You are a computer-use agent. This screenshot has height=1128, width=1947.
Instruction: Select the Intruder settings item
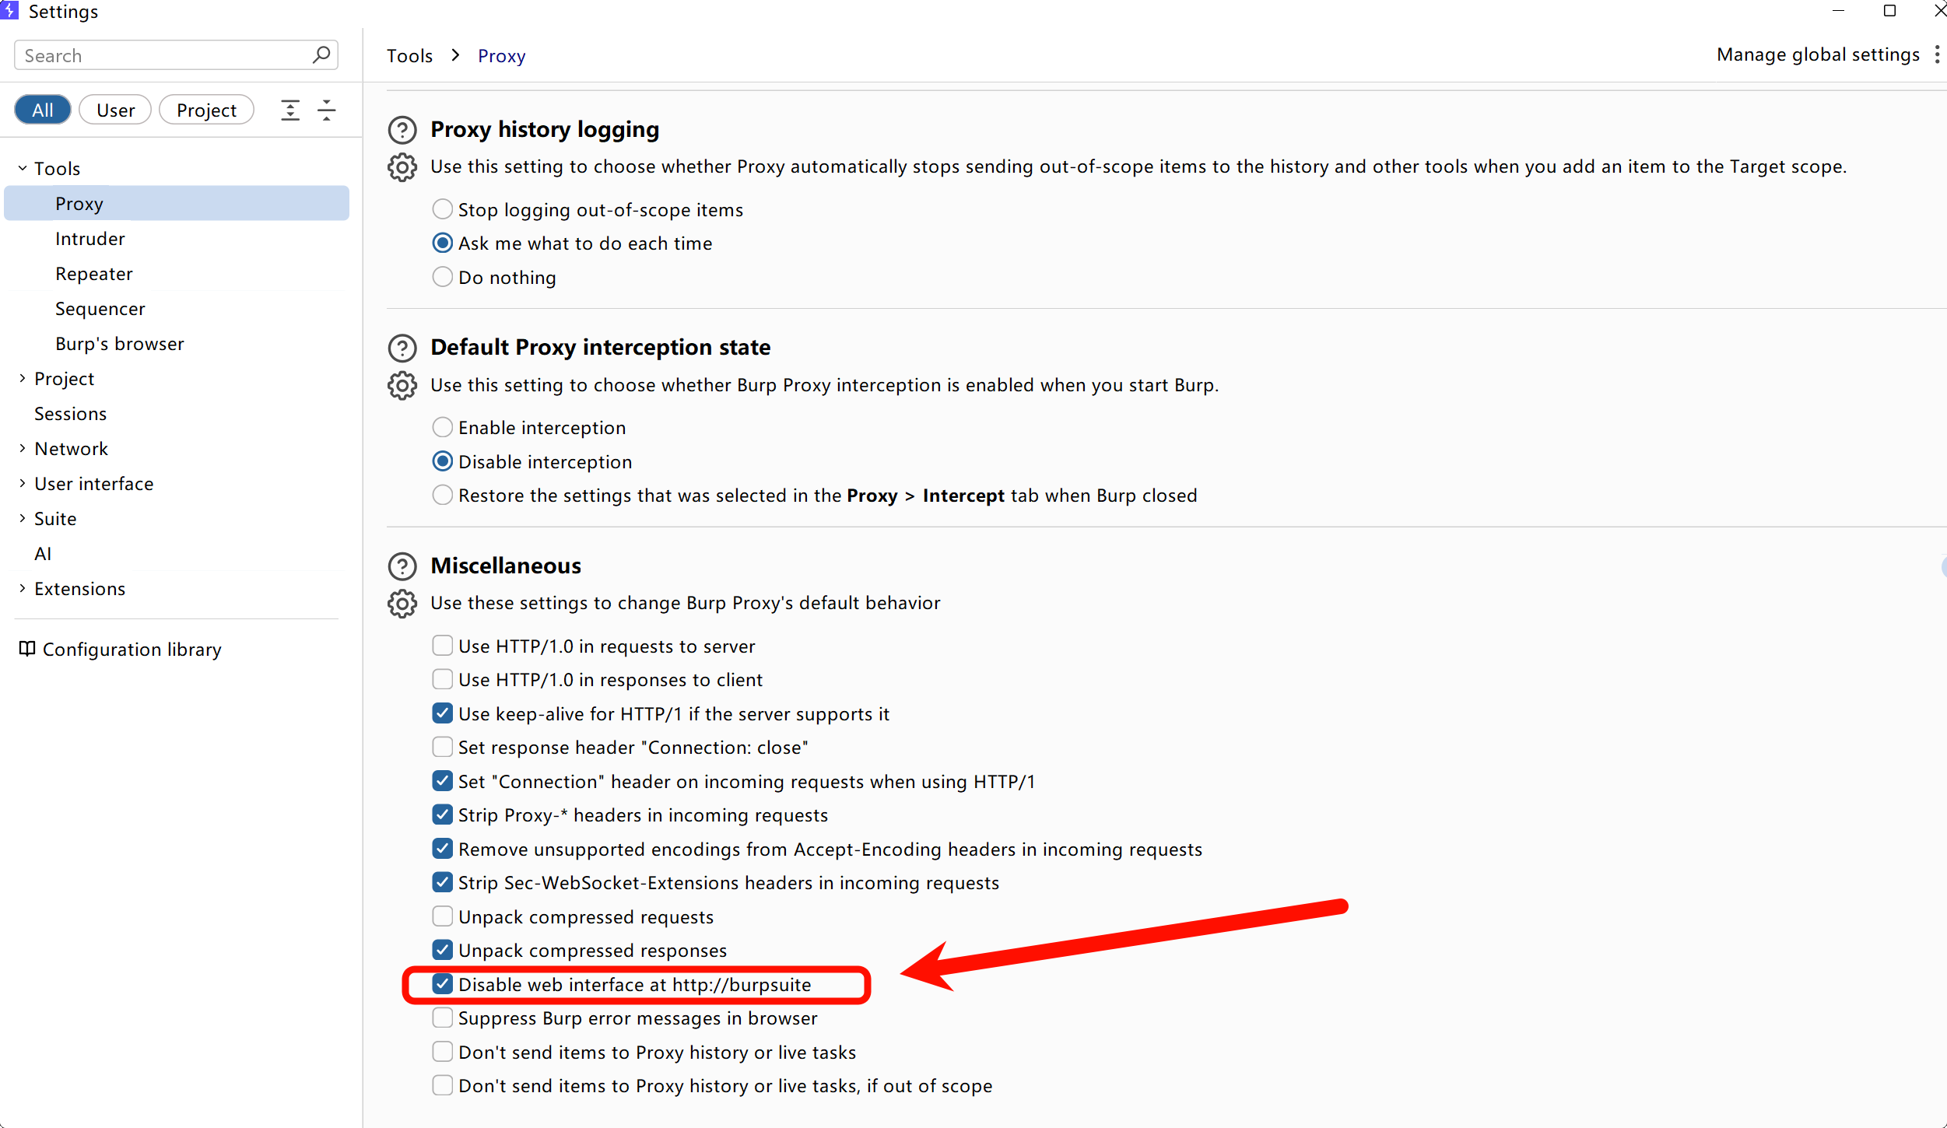90,239
